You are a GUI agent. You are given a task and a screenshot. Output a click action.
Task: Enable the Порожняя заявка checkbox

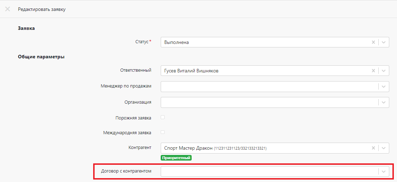tap(163, 117)
